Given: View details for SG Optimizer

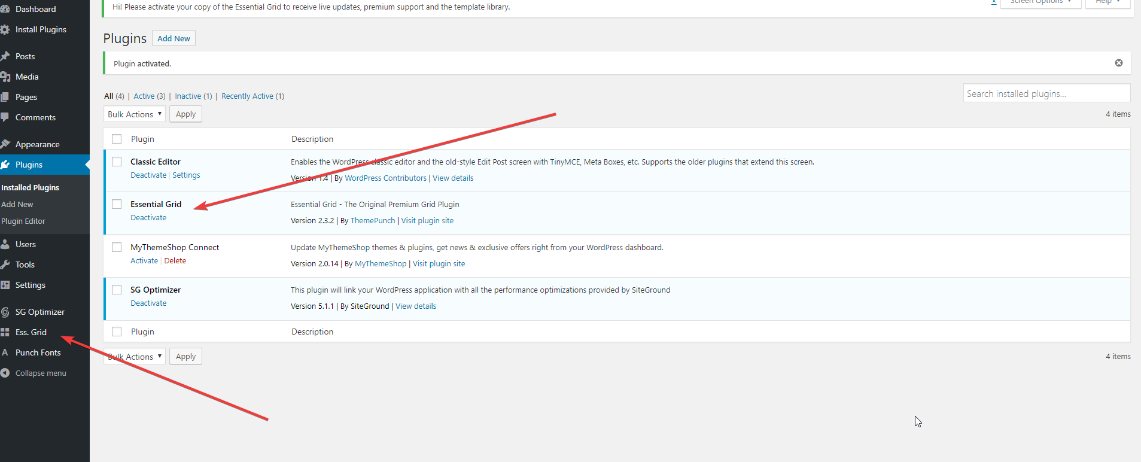Looking at the screenshot, I should (x=416, y=306).
